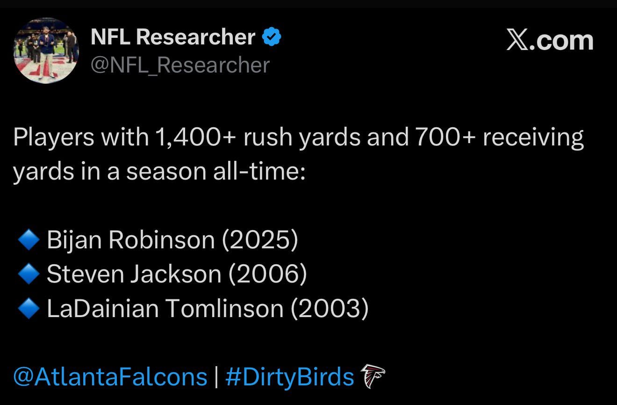Open the #DirtyBirds hashtag
This screenshot has height=405, width=617.
[x=289, y=376]
